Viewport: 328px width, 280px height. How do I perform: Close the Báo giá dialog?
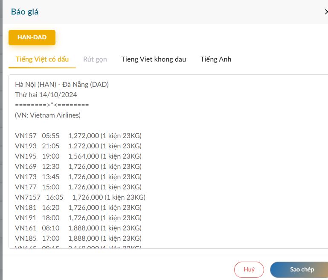click(x=325, y=12)
